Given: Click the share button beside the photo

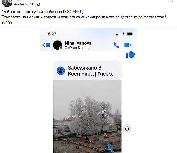Looking at the screenshot, I should [127, 128].
